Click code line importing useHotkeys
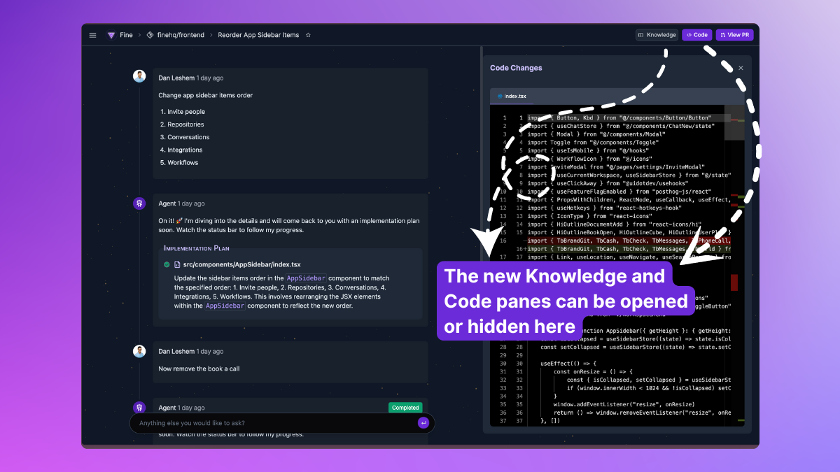840x472 pixels. click(605, 208)
